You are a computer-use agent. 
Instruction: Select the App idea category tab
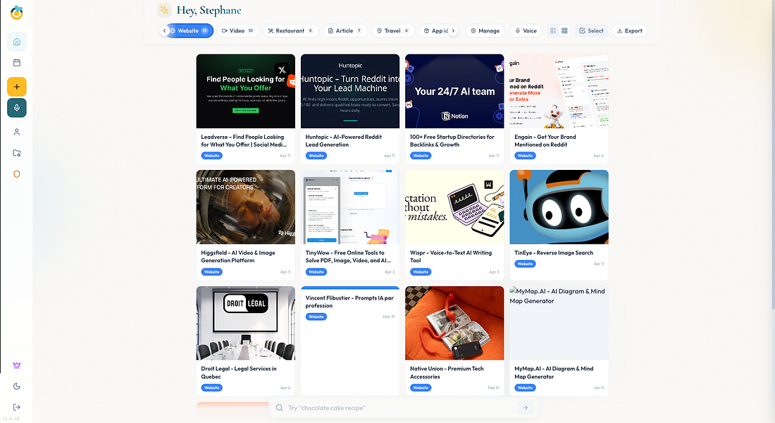click(x=435, y=31)
